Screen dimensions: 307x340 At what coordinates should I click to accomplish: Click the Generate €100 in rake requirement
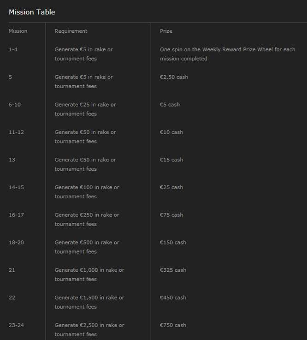click(x=87, y=192)
